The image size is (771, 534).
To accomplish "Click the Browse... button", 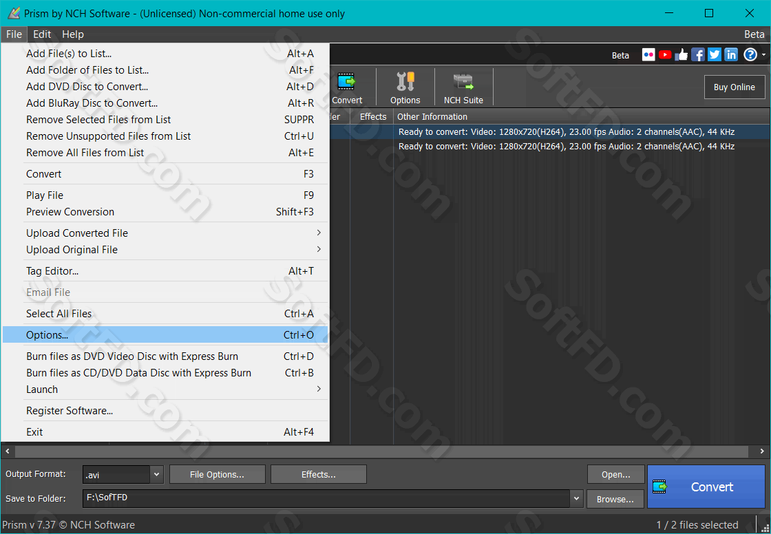I will click(615, 499).
